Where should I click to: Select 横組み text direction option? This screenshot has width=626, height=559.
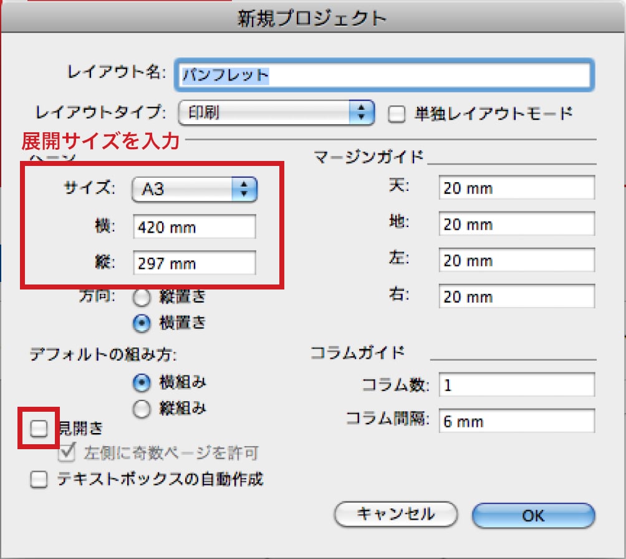tap(143, 382)
